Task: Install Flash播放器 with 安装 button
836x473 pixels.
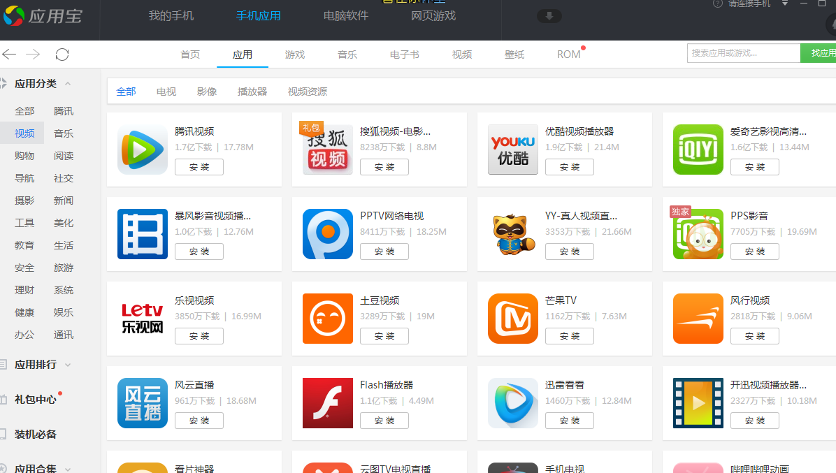Action: pos(384,421)
